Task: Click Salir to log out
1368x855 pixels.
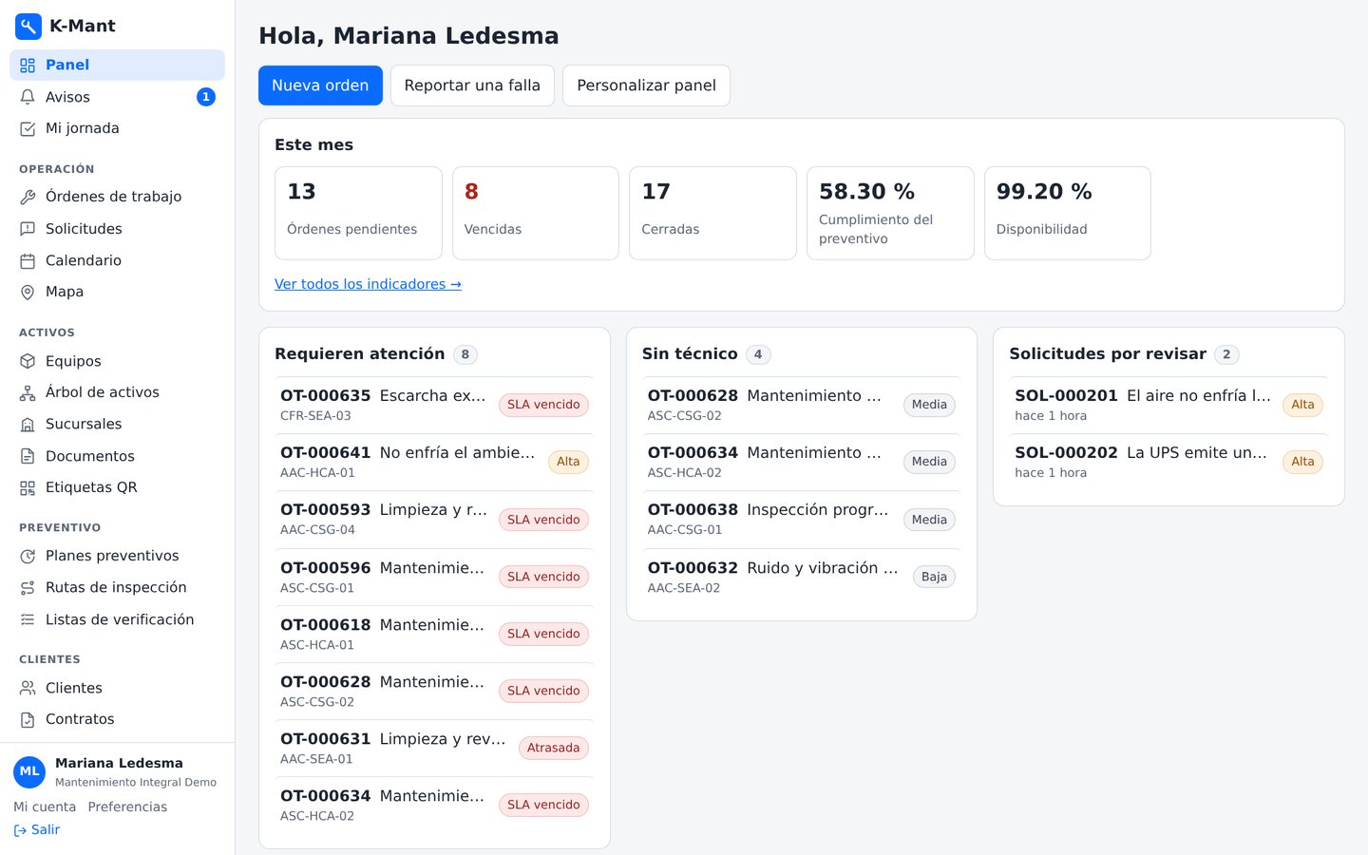Action: point(37,829)
